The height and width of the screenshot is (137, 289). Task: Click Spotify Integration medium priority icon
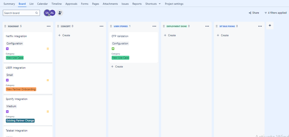pyautogui.click(x=48, y=111)
